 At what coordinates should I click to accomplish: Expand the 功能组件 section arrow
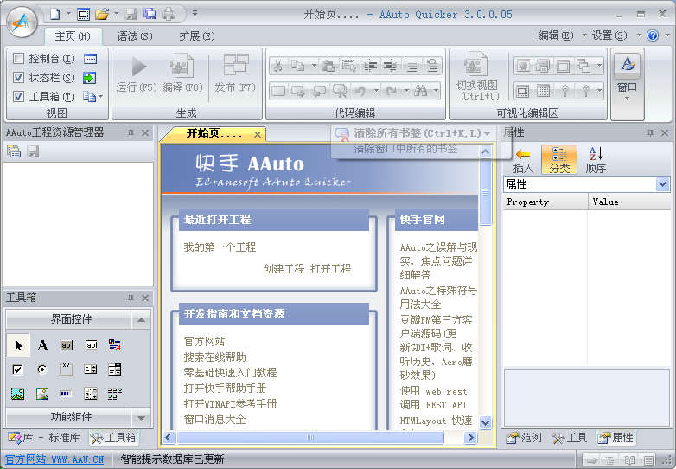coord(141,418)
